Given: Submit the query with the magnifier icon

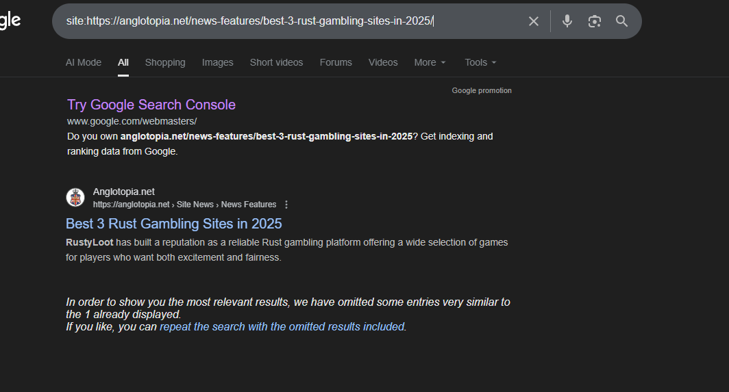Looking at the screenshot, I should 621,21.
